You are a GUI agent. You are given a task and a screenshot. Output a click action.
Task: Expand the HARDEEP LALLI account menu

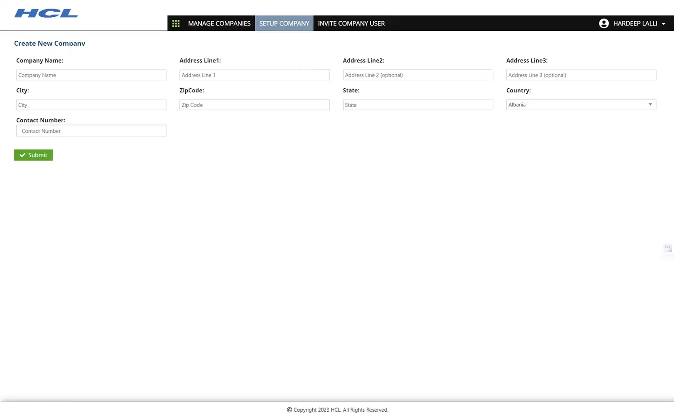pyautogui.click(x=664, y=23)
